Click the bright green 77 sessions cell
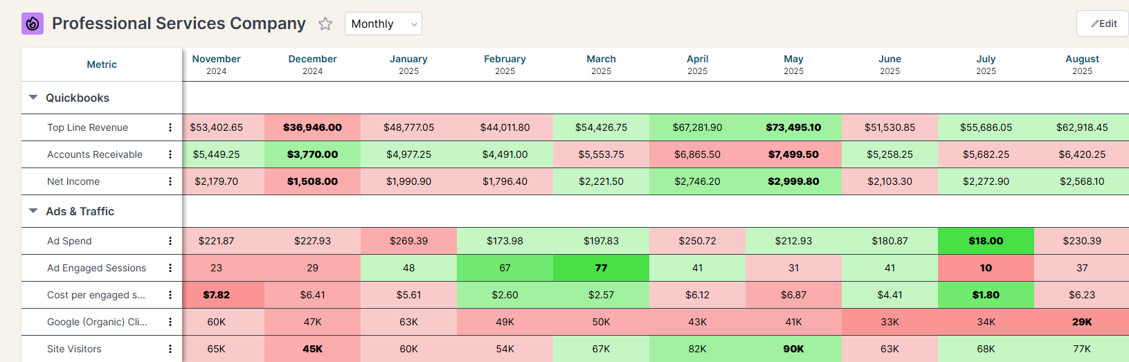This screenshot has height=362, width=1129. (x=601, y=268)
